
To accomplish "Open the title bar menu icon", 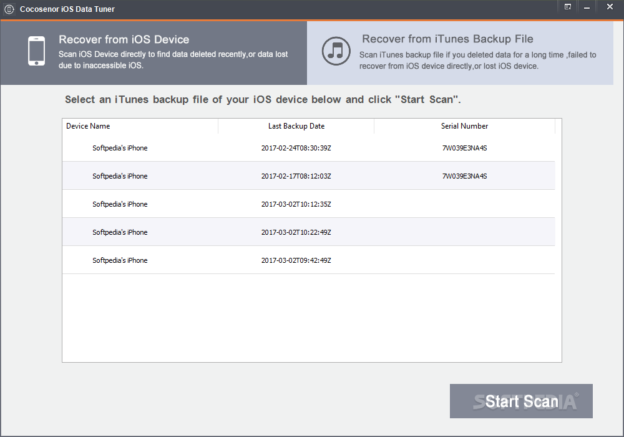I will 568,7.
